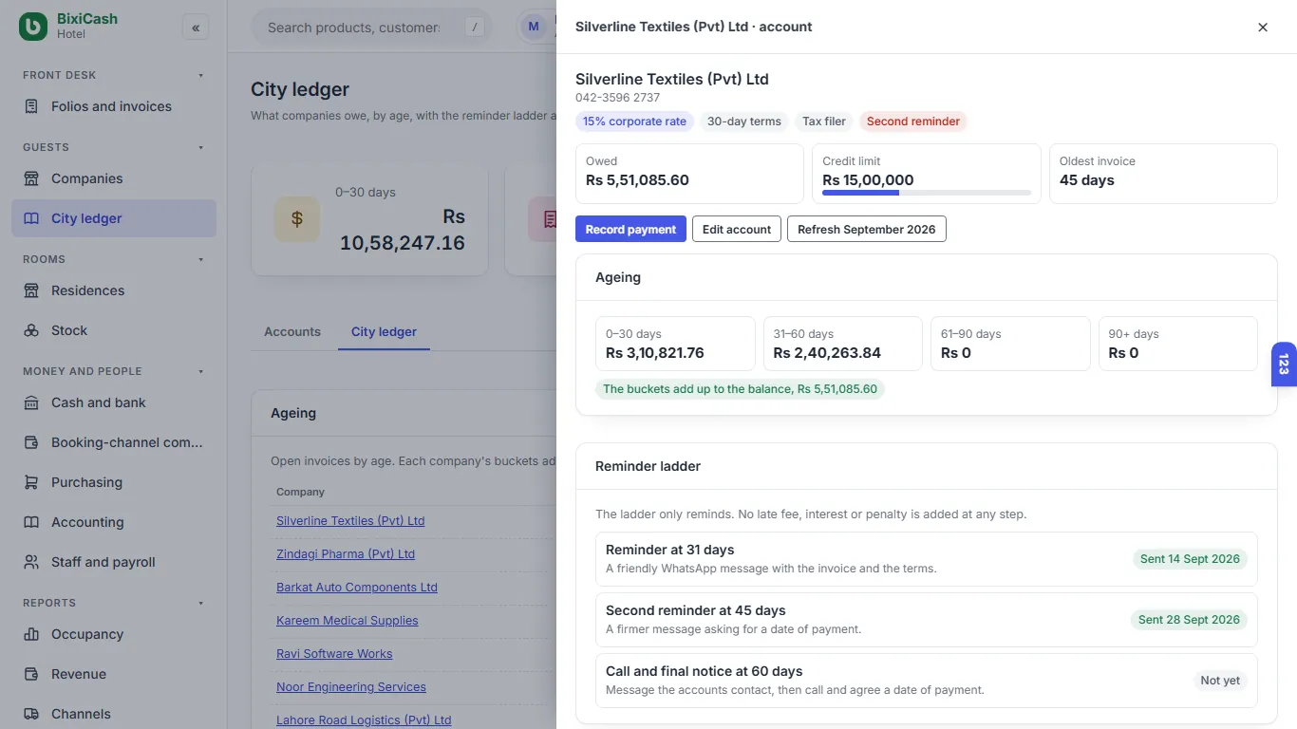Collapse the GUESTS section
Viewport: 1297px width, 729px height.
click(200, 147)
